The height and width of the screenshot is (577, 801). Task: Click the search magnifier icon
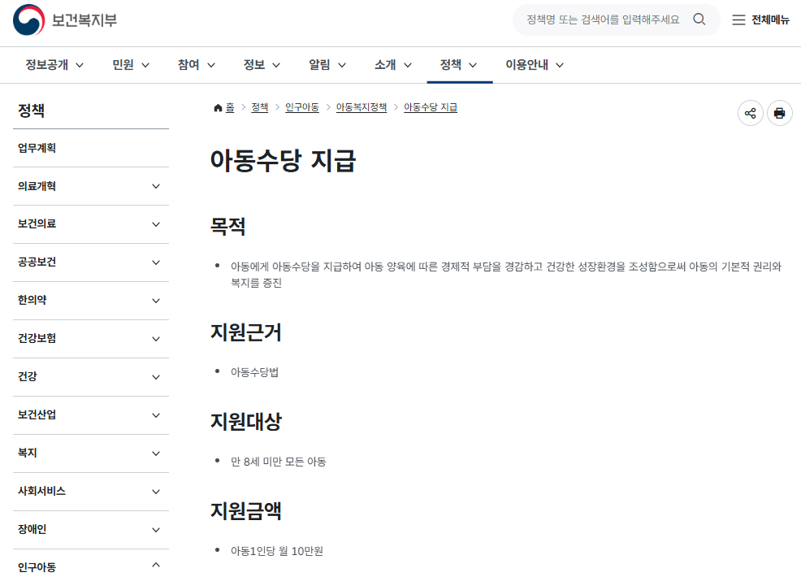pos(699,20)
